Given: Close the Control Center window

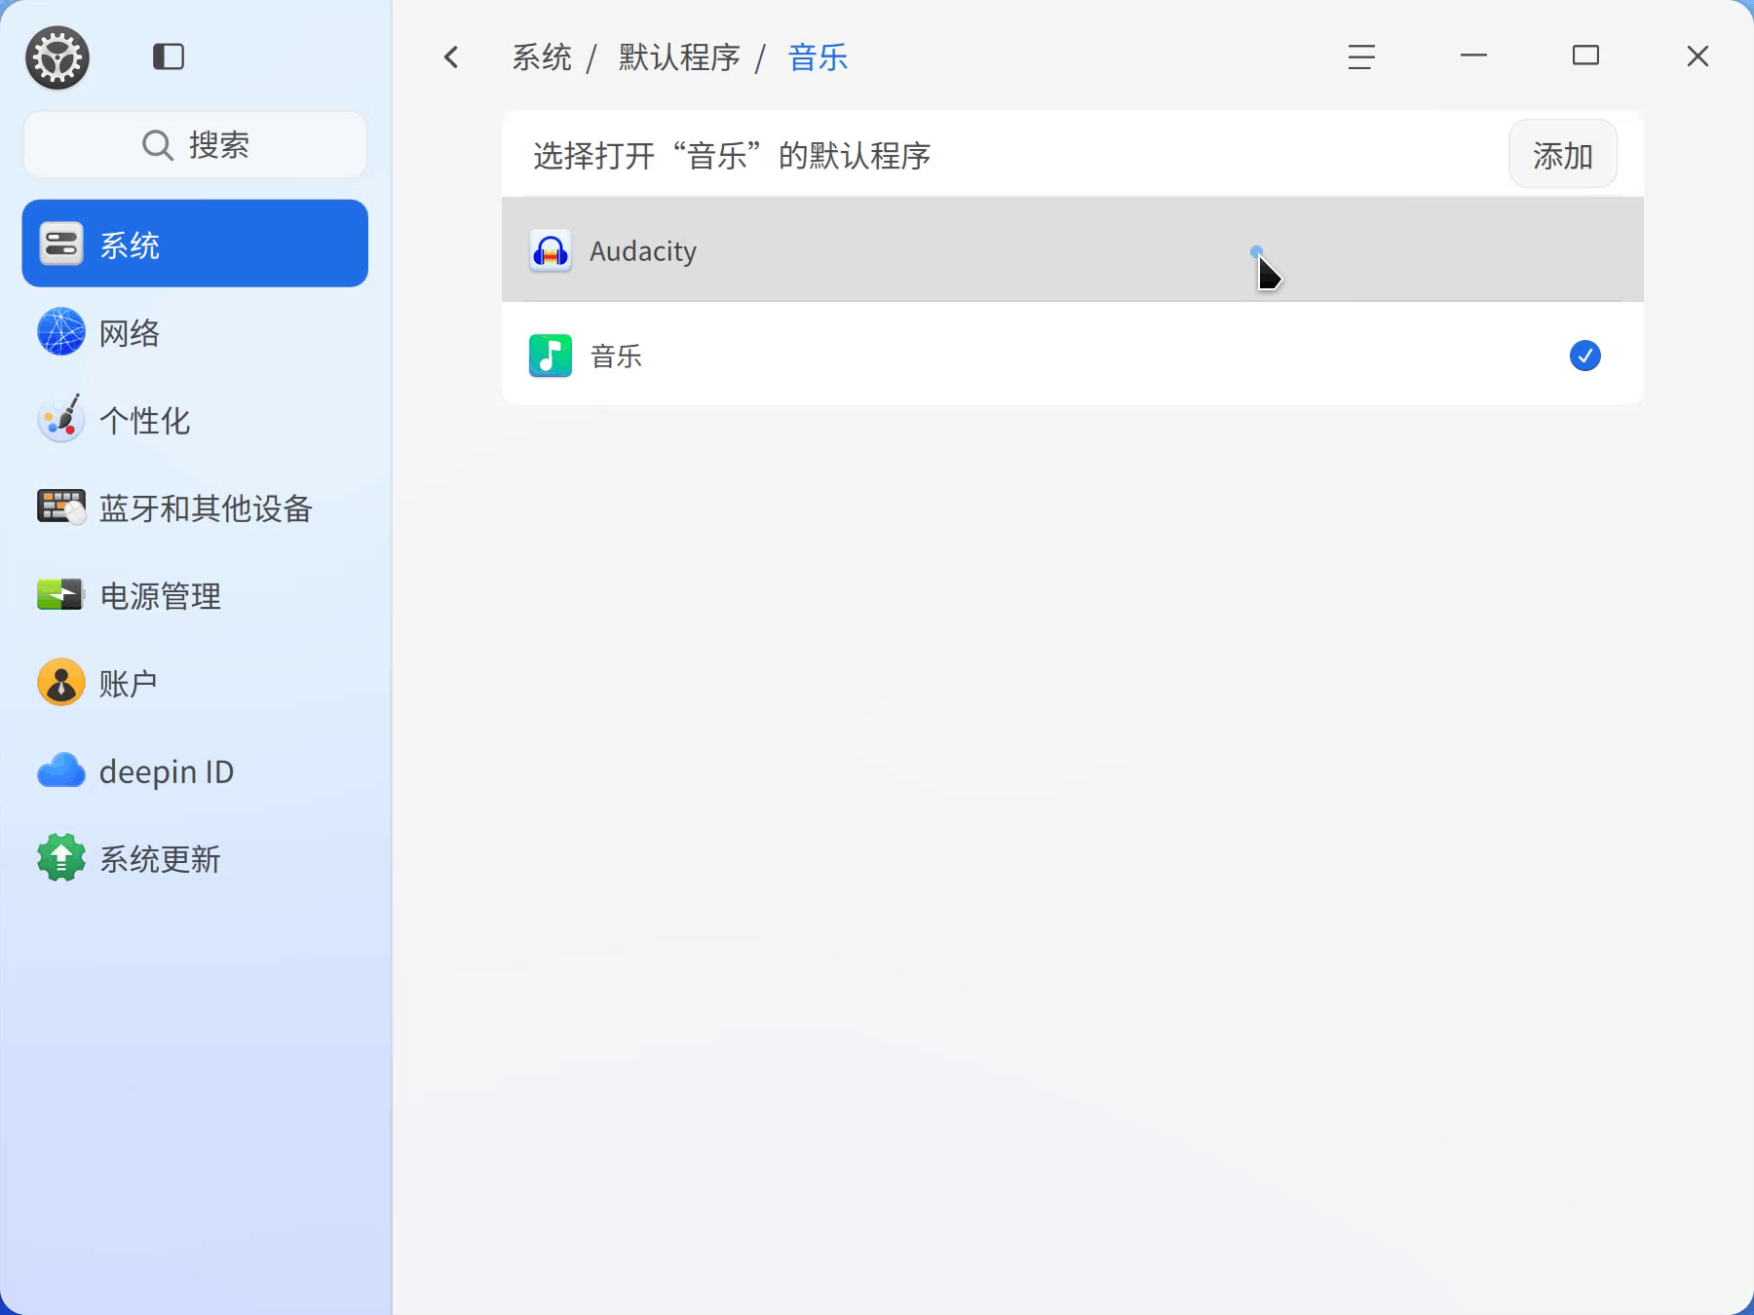Looking at the screenshot, I should 1697,56.
